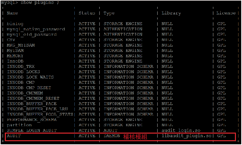The width and height of the screenshot is (242, 145).
Task: Click 'NULL' library in MyISAM row
Action: point(167,51)
